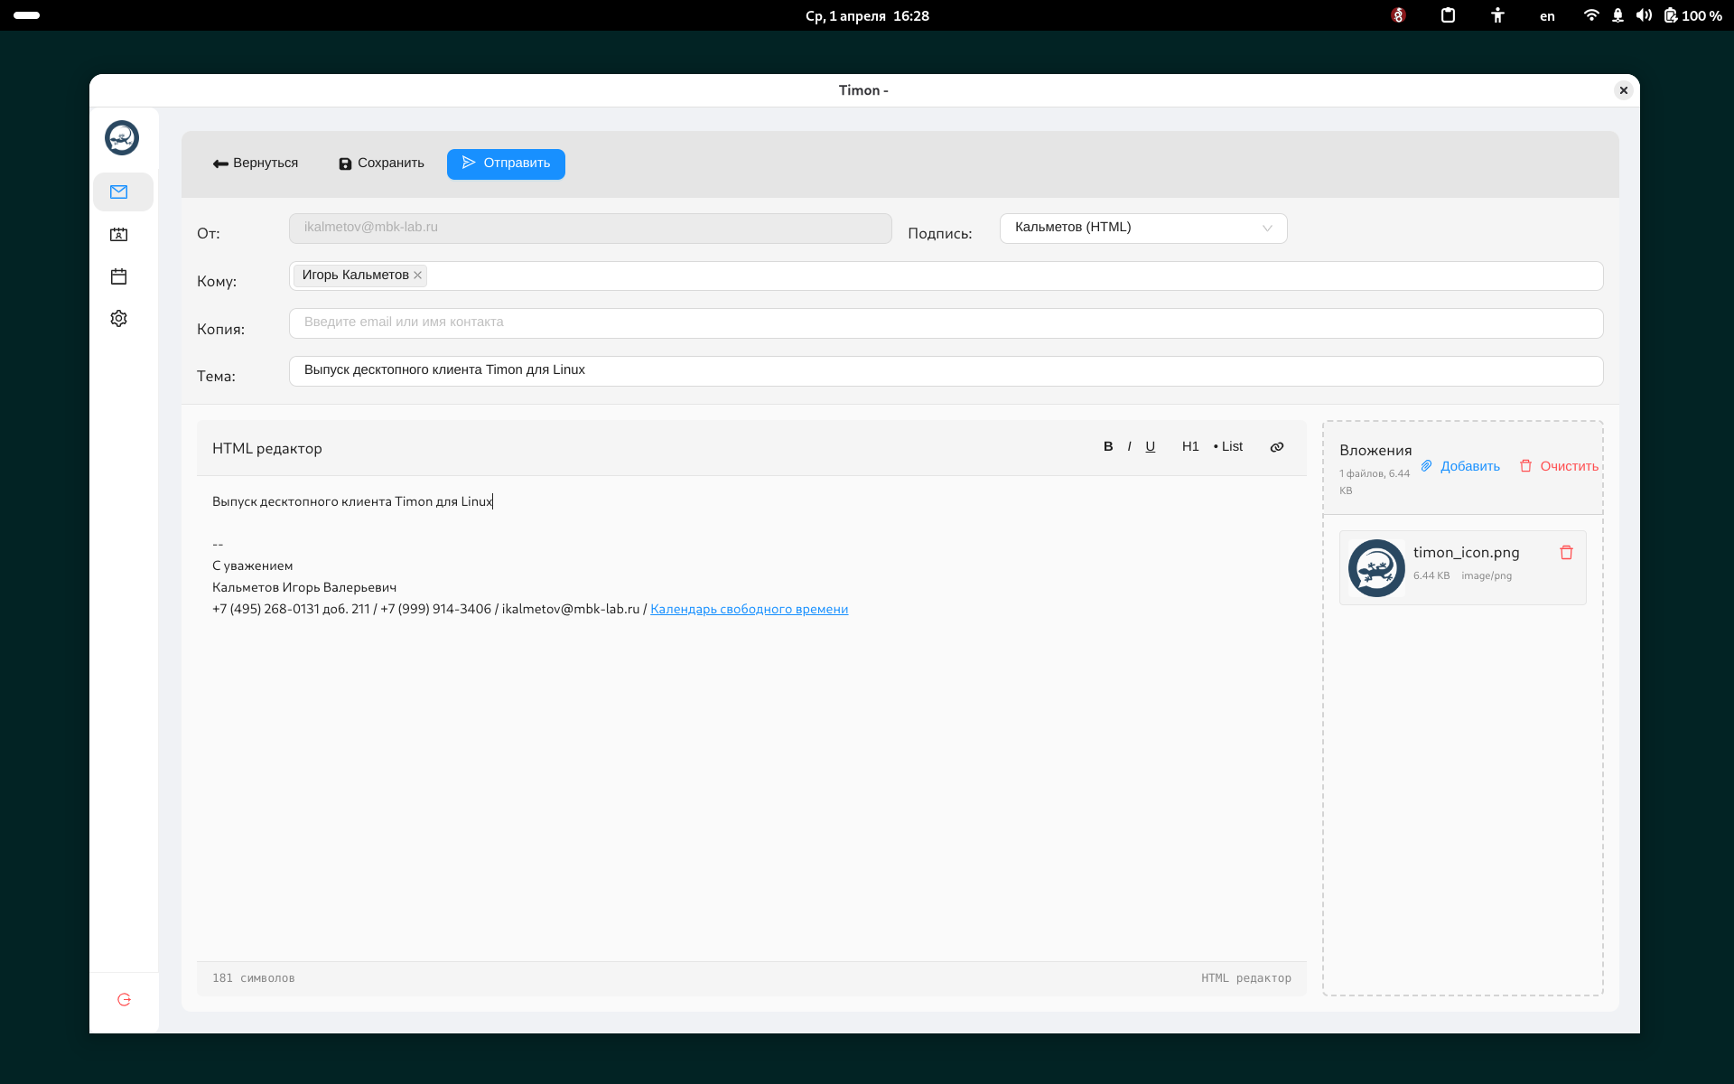Go back with Вернуться button
Viewport: 1734px width, 1084px height.
tap(256, 164)
